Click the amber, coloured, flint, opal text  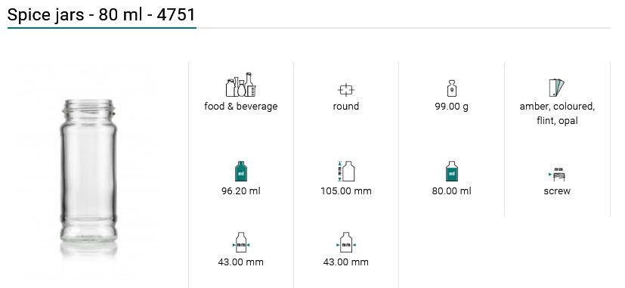(557, 113)
